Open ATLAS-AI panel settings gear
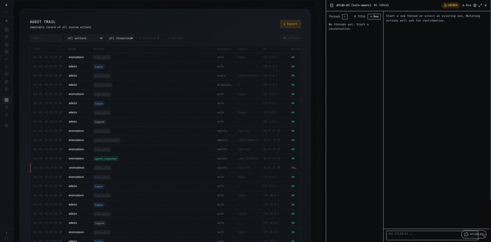The height and width of the screenshot is (242, 491). click(x=475, y=5)
